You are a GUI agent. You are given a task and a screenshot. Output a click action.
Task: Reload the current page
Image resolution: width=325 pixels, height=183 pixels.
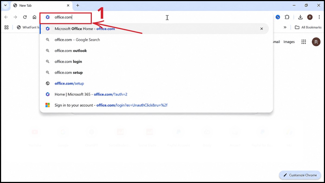(25, 17)
